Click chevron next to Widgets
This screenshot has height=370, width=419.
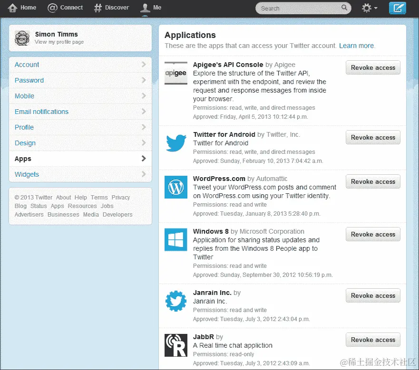point(144,174)
